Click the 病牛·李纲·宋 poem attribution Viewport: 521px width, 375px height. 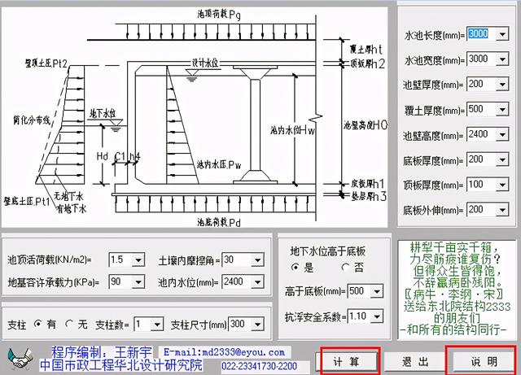[454, 294]
